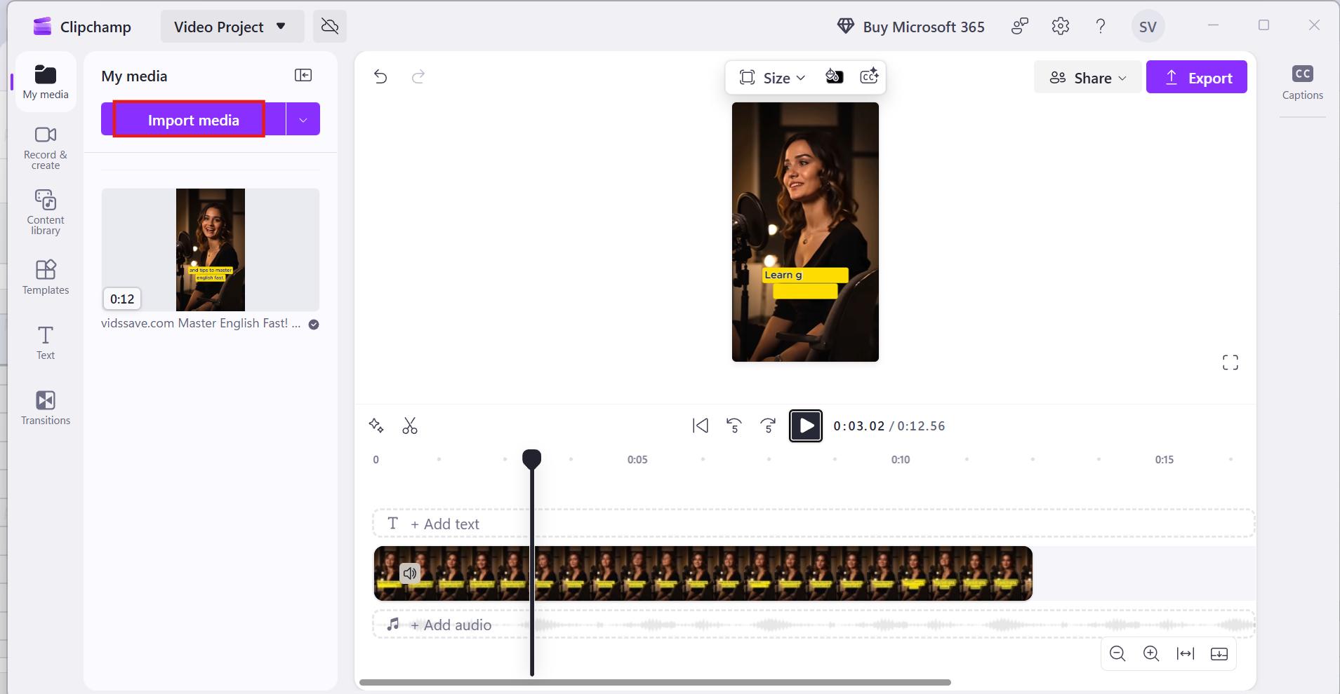This screenshot has height=694, width=1340.
Task: Redo the last edit
Action: coord(418,76)
